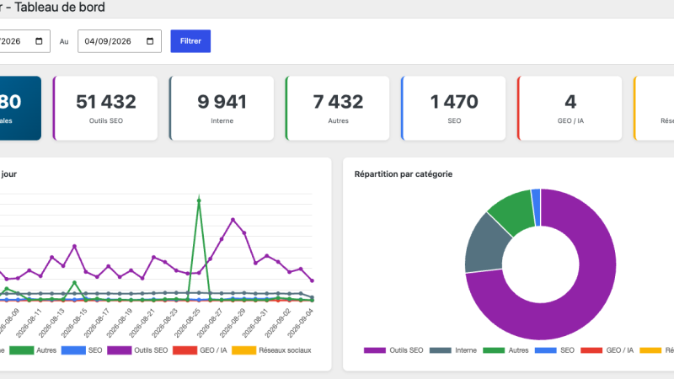Click the green Autres peak point at 2026-08-26
The height and width of the screenshot is (379, 674).
[x=199, y=200]
